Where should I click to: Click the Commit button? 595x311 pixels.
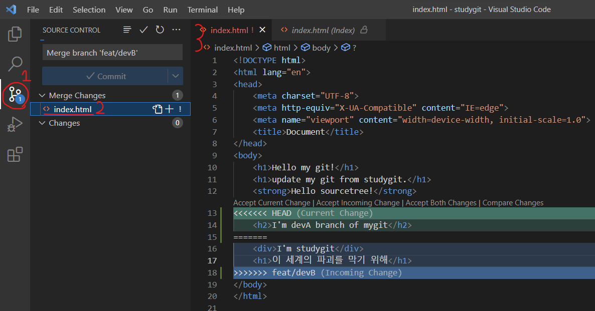pos(105,76)
